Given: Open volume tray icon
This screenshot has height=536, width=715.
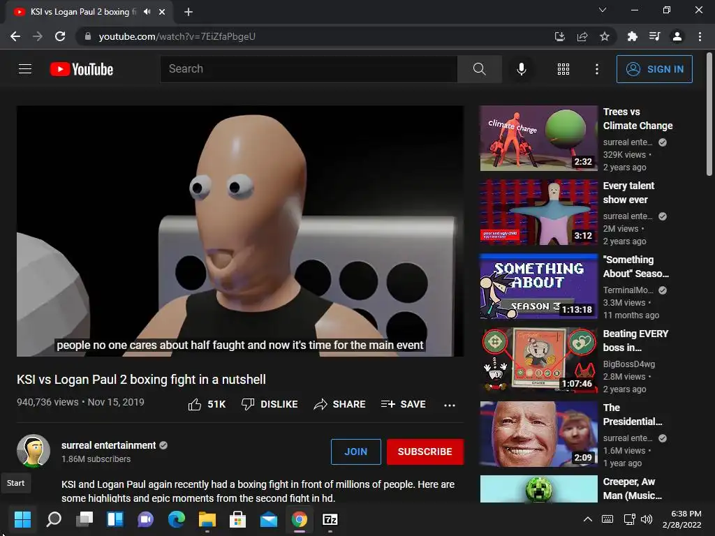Looking at the screenshot, I should tap(647, 519).
